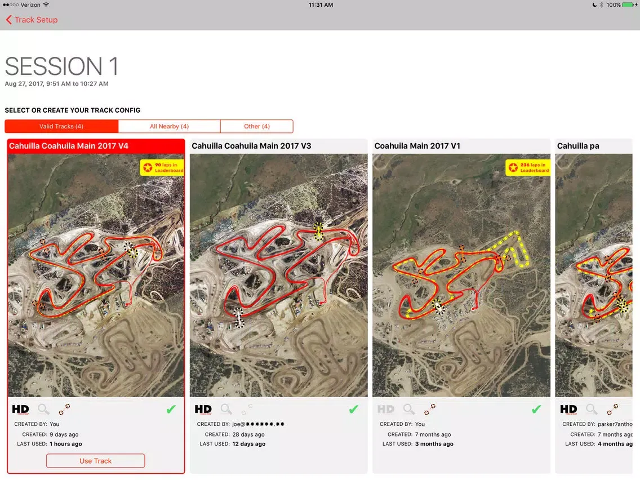This screenshot has height=480, width=640.
Task: Select Cahuilla Coahuila Main 2017 V3 title
Action: tap(251, 146)
